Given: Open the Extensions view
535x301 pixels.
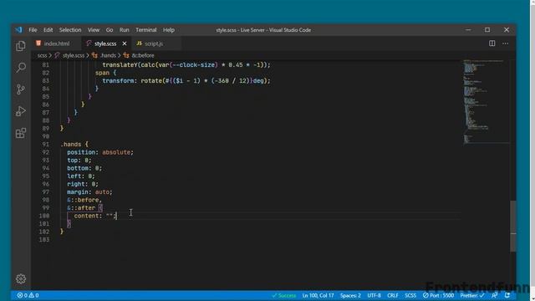Looking at the screenshot, I should [x=21, y=133].
